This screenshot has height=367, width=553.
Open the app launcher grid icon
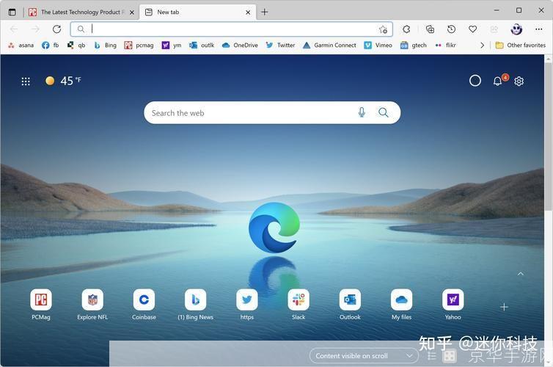(26, 81)
